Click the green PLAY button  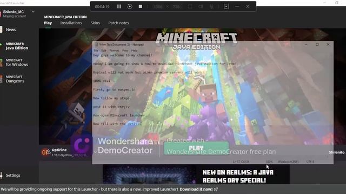[x=196, y=148]
